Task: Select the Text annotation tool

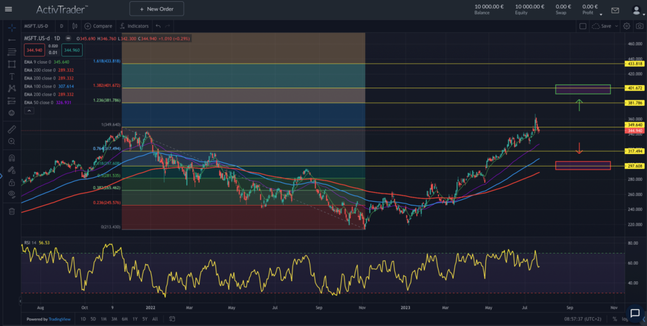Action: tap(12, 76)
